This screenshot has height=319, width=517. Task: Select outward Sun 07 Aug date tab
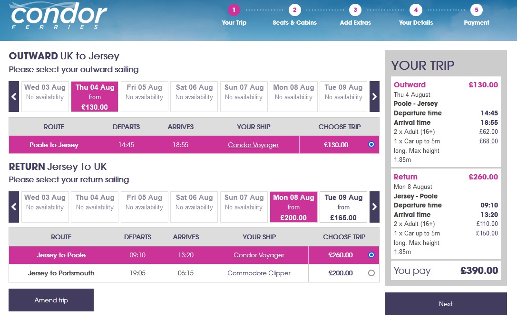pyautogui.click(x=244, y=96)
